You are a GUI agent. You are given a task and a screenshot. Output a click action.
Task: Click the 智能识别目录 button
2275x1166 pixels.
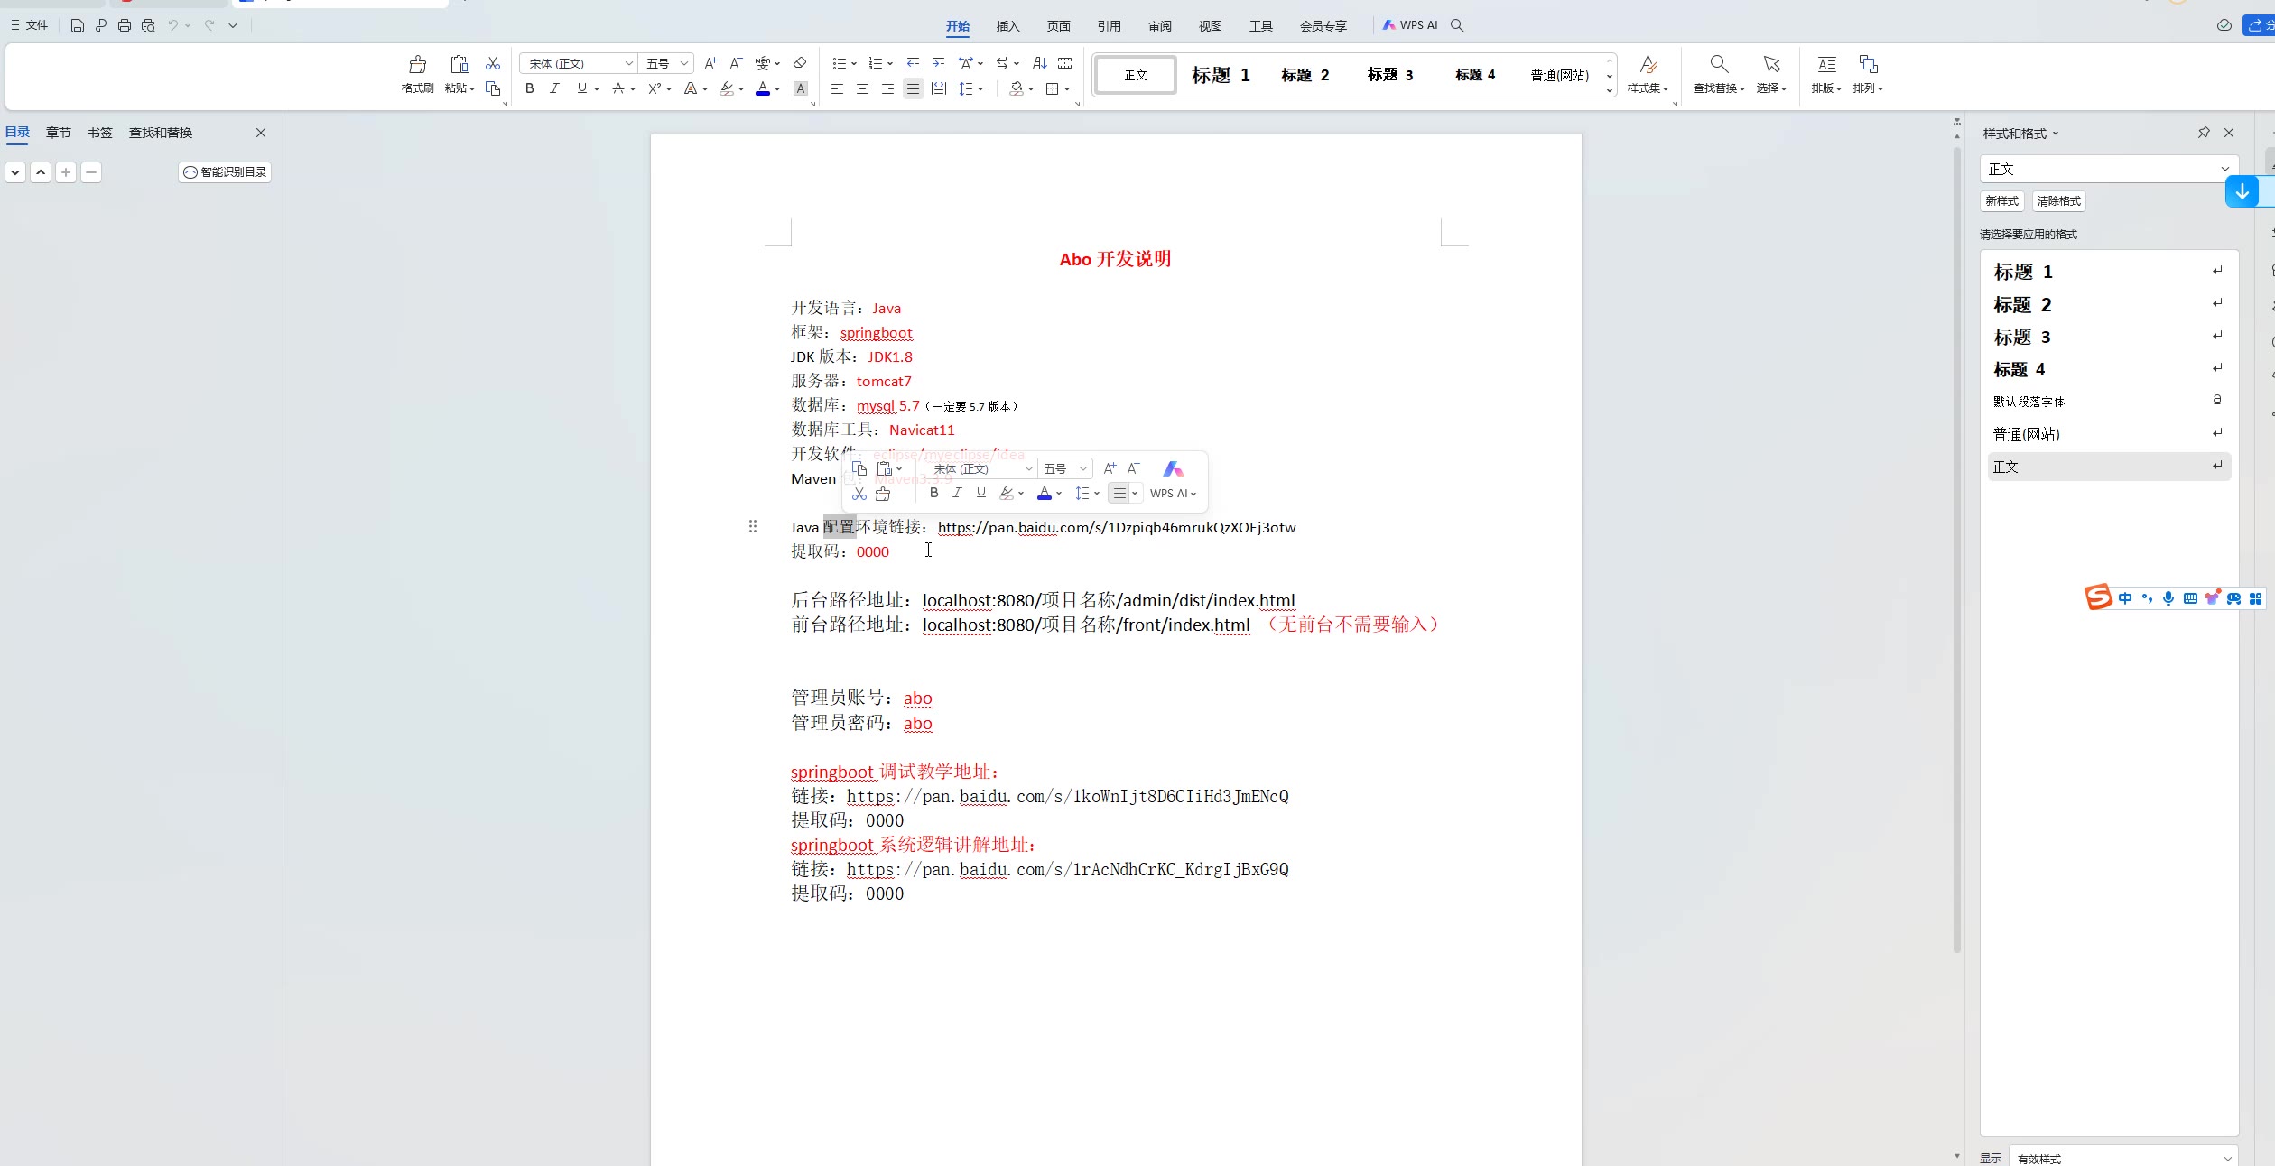tap(225, 172)
